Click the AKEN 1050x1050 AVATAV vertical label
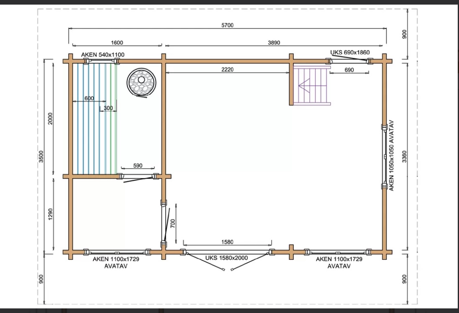Screen dimensions: 459x313 click(x=392, y=155)
